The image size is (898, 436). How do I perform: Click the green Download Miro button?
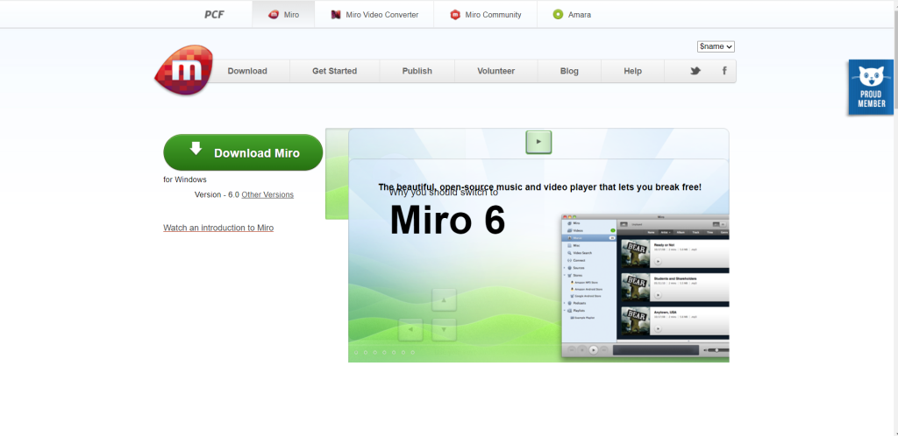(x=244, y=152)
